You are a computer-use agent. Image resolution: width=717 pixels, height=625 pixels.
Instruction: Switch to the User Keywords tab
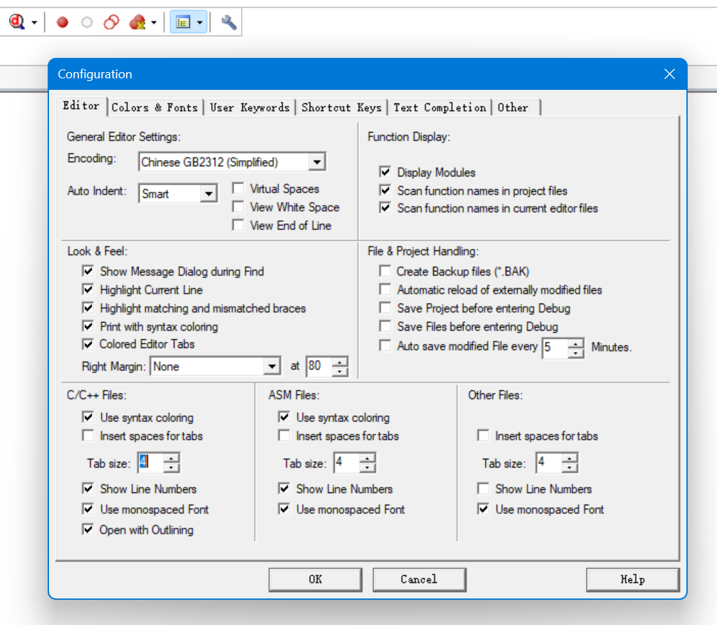pyautogui.click(x=250, y=108)
